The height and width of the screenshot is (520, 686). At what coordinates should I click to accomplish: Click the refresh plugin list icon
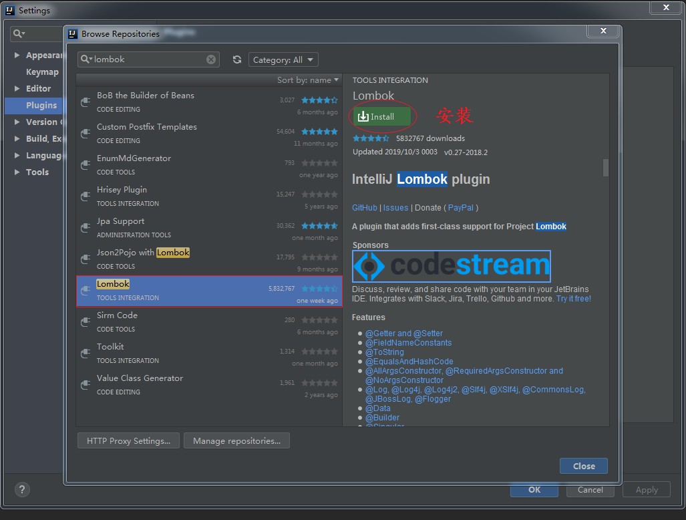[237, 59]
